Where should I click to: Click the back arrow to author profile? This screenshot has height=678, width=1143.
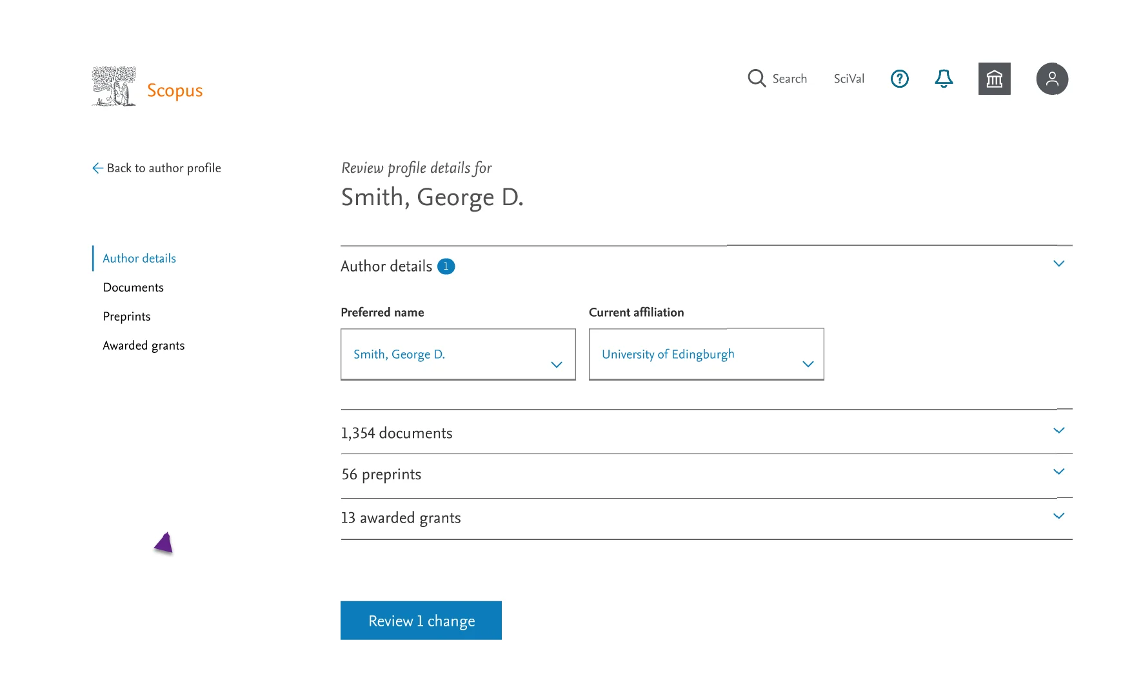tap(97, 168)
